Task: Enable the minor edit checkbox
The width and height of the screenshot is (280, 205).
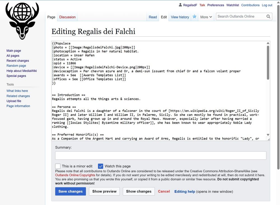Action: (58, 166)
